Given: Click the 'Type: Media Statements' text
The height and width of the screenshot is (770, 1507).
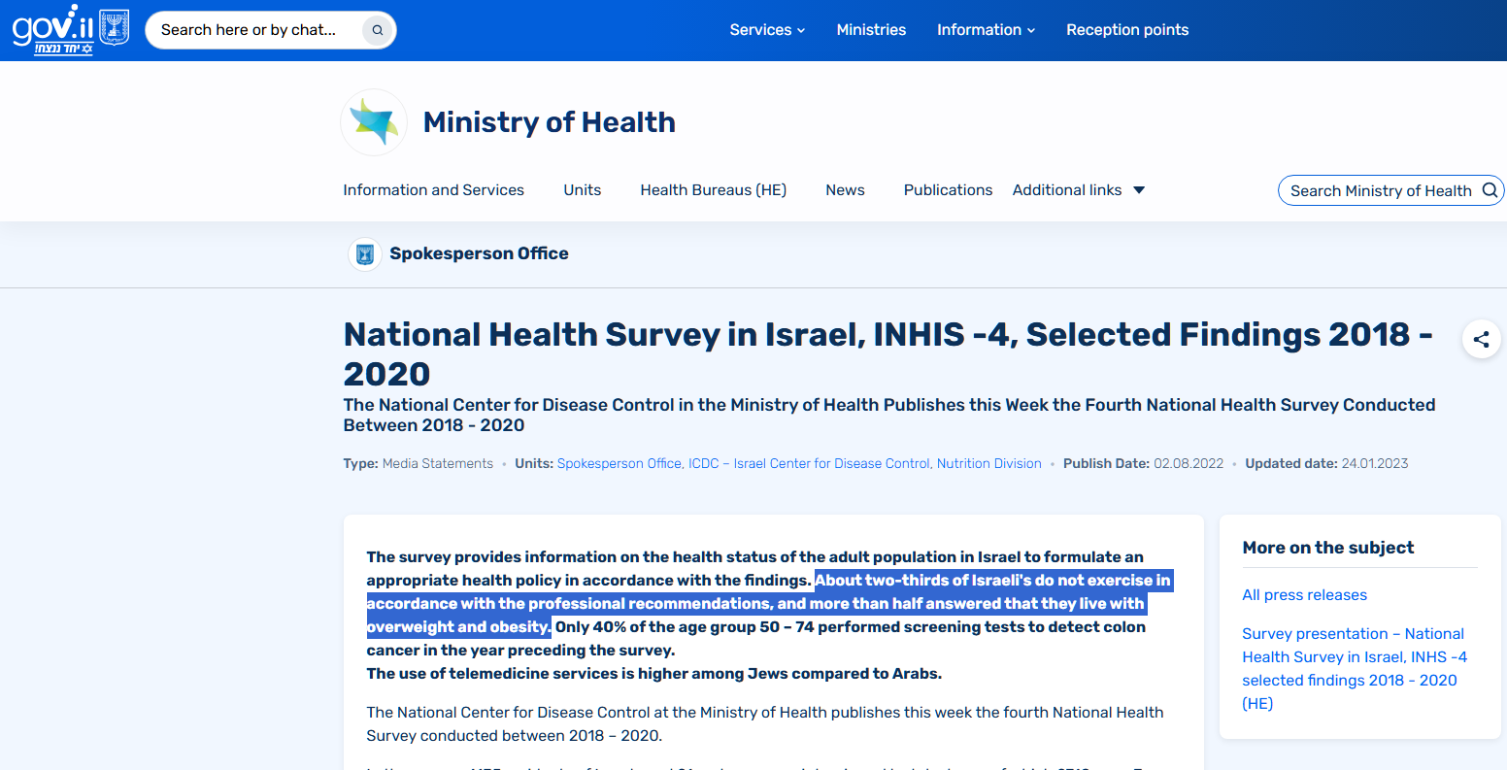Looking at the screenshot, I should pyautogui.click(x=419, y=464).
